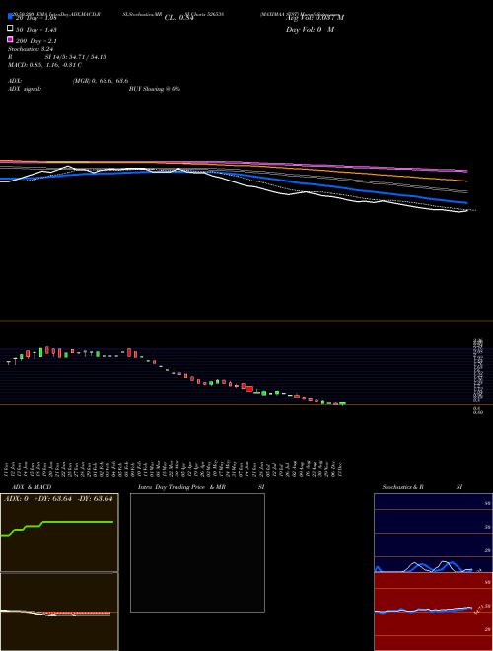This screenshot has height=651, width=493.
Task: Click the 'ADX: 0 +DY: 63.64 -DY: 63.64' readout
Action: pyautogui.click(x=58, y=499)
